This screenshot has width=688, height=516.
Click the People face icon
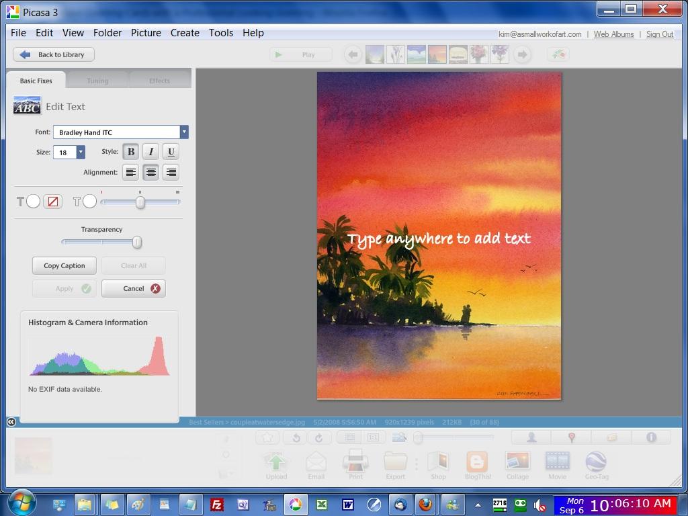point(531,437)
